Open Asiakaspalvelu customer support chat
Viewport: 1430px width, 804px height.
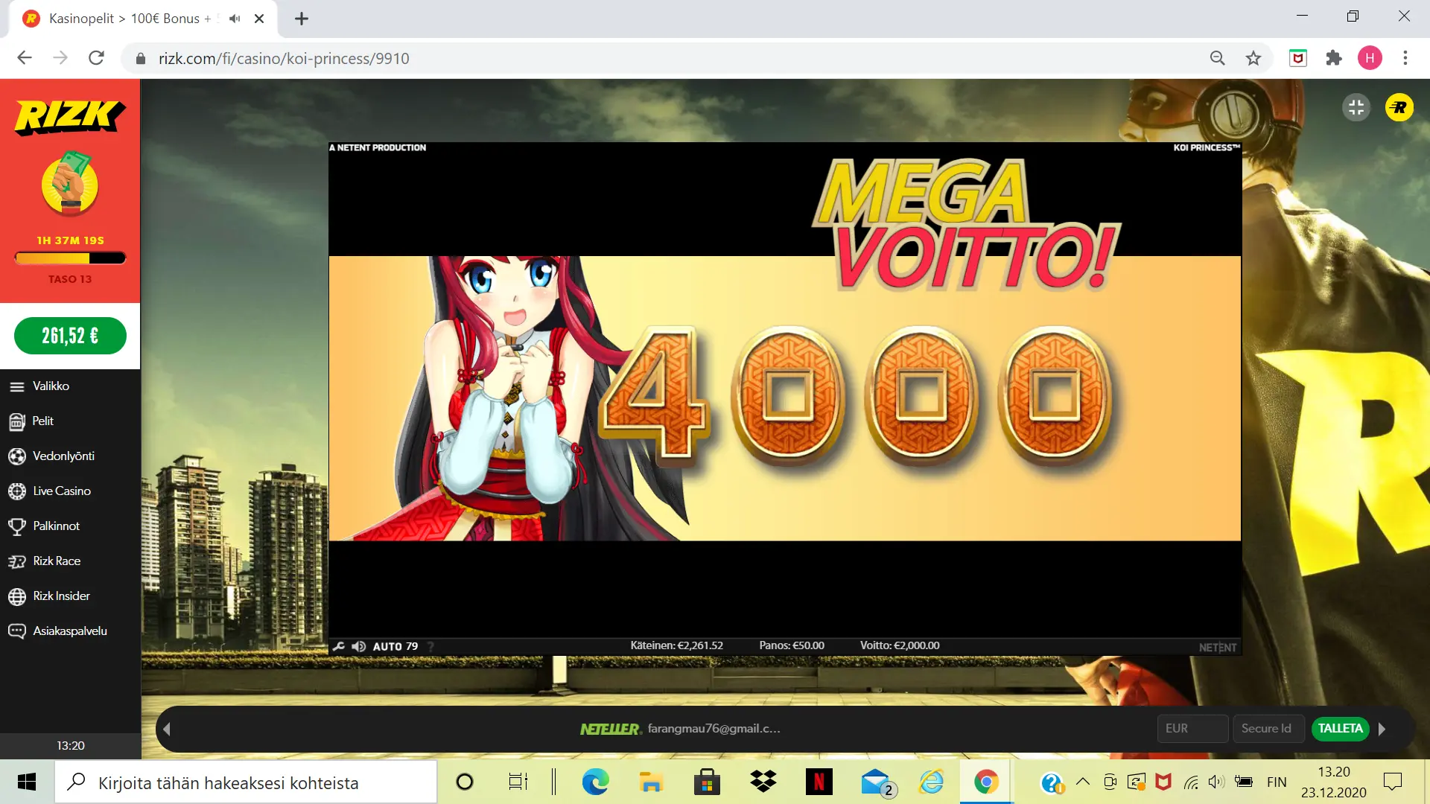tap(69, 631)
